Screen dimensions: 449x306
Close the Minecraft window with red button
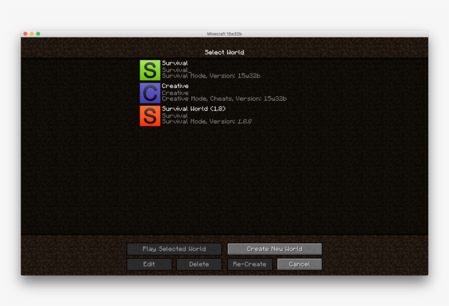click(x=25, y=34)
